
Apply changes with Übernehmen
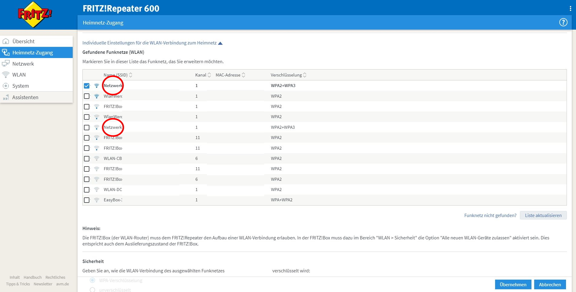(x=513, y=285)
